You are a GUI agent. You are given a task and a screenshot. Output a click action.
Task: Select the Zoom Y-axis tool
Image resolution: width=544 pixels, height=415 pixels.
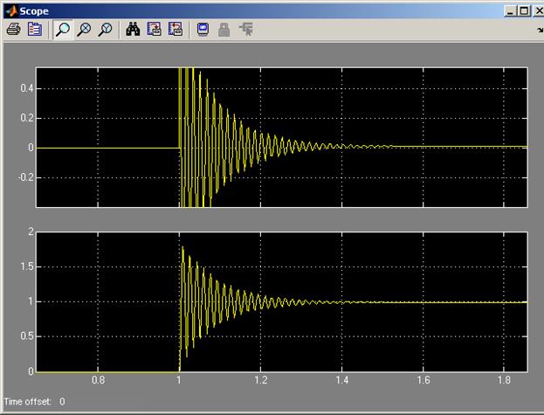105,30
